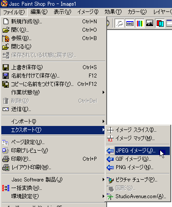Choose ページ設定(U)... menu entry
Screen dimensions: 172x207
pyautogui.click(x=54, y=142)
